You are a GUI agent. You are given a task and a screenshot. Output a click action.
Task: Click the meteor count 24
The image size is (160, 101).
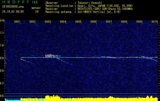(x=37, y=12)
